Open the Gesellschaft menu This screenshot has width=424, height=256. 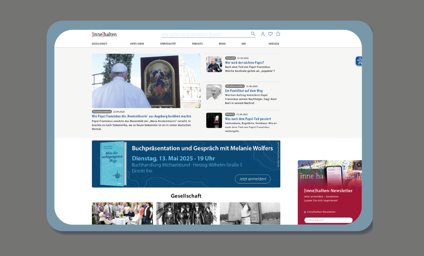click(x=100, y=44)
